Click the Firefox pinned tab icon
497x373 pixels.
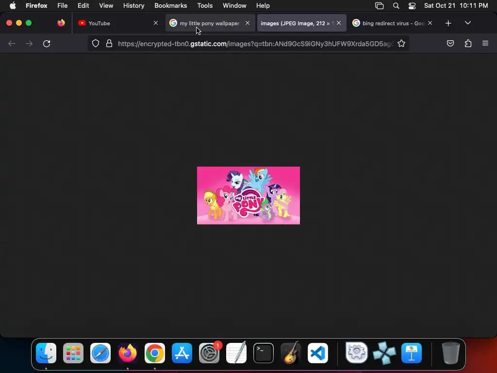pyautogui.click(x=61, y=23)
